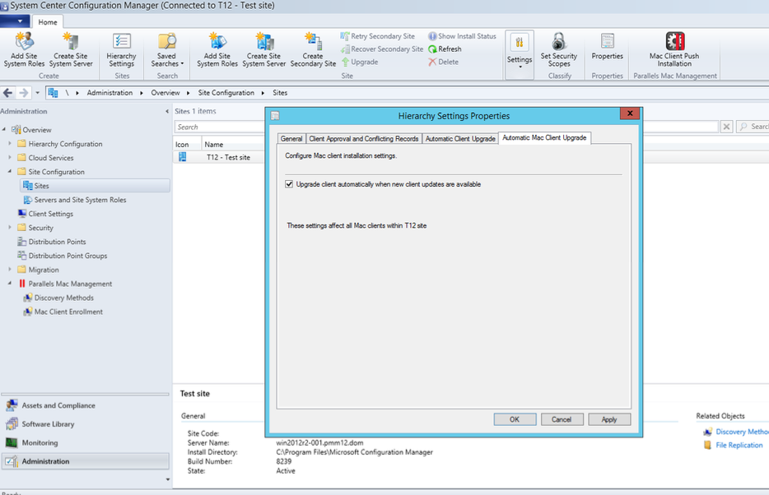Collapse the Administration navigation pane
Screen dimensions: 769x495
[x=167, y=112]
